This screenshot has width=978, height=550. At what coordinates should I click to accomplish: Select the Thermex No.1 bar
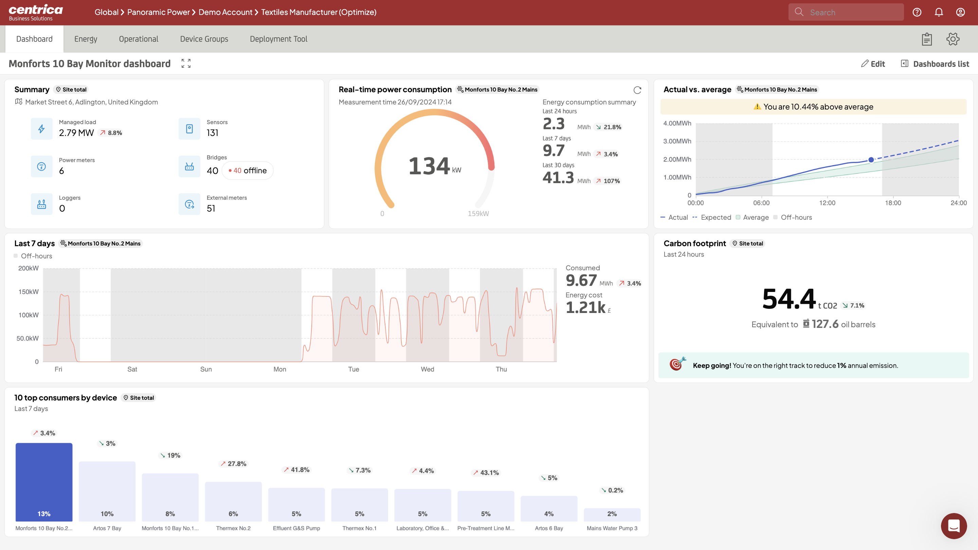[x=360, y=505]
